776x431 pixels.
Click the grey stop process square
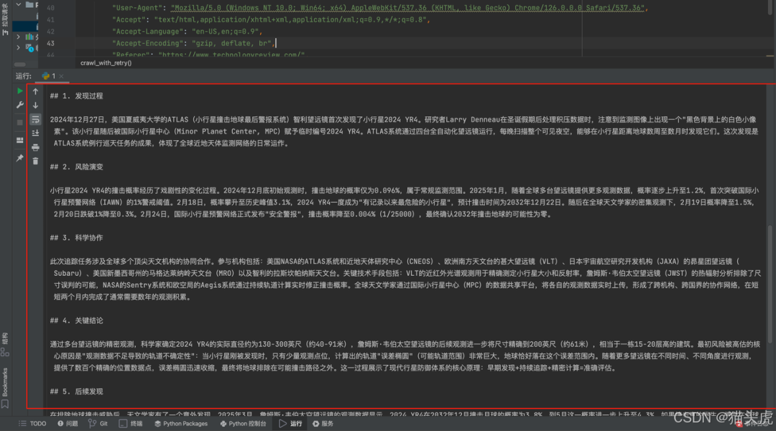pyautogui.click(x=20, y=122)
